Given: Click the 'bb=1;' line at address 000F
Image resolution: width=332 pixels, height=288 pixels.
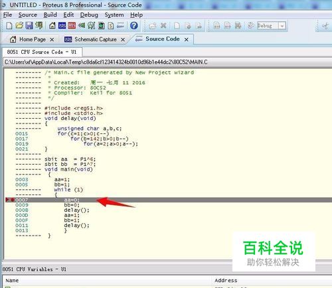Looking at the screenshot, I should click(72, 220).
